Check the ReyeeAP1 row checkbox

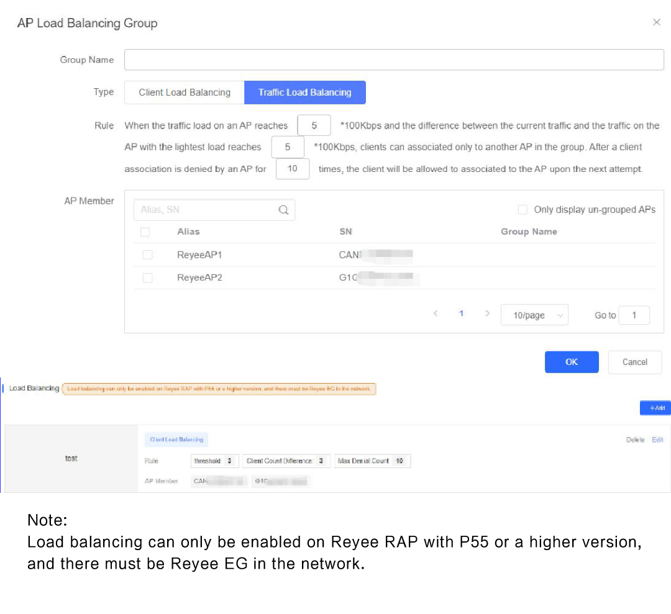pyautogui.click(x=148, y=255)
